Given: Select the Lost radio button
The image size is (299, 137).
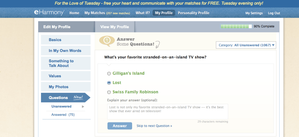Looking at the screenshot, I should pos(109,83).
